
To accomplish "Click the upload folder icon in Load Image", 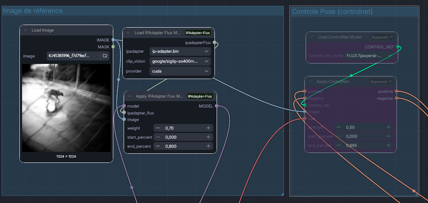I will point(105,56).
